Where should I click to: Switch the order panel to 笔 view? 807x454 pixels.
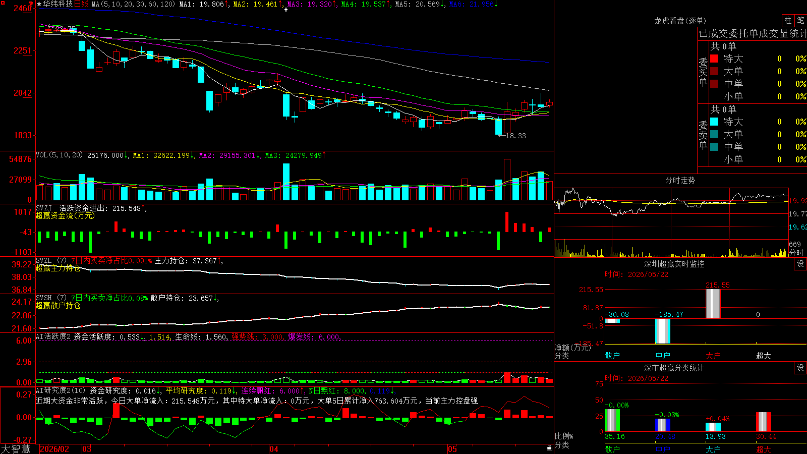pyautogui.click(x=800, y=20)
